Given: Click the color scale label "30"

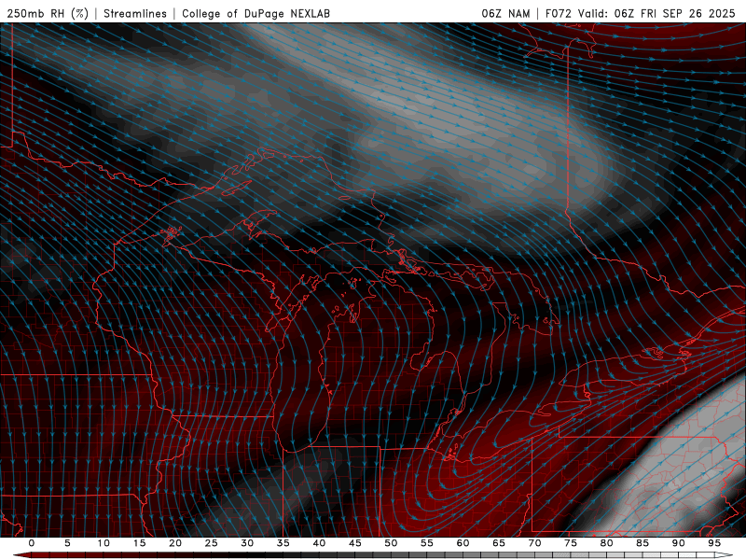Looking at the screenshot, I should coord(247,543).
